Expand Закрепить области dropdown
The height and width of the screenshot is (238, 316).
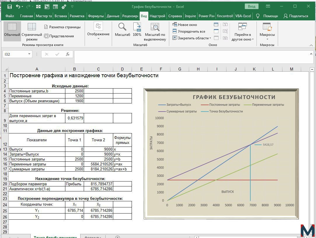tap(210, 38)
